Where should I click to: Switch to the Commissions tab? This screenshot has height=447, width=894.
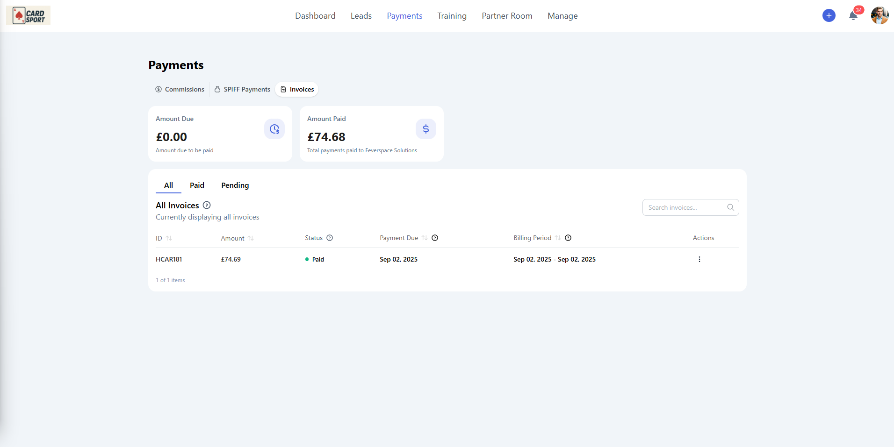pyautogui.click(x=180, y=89)
